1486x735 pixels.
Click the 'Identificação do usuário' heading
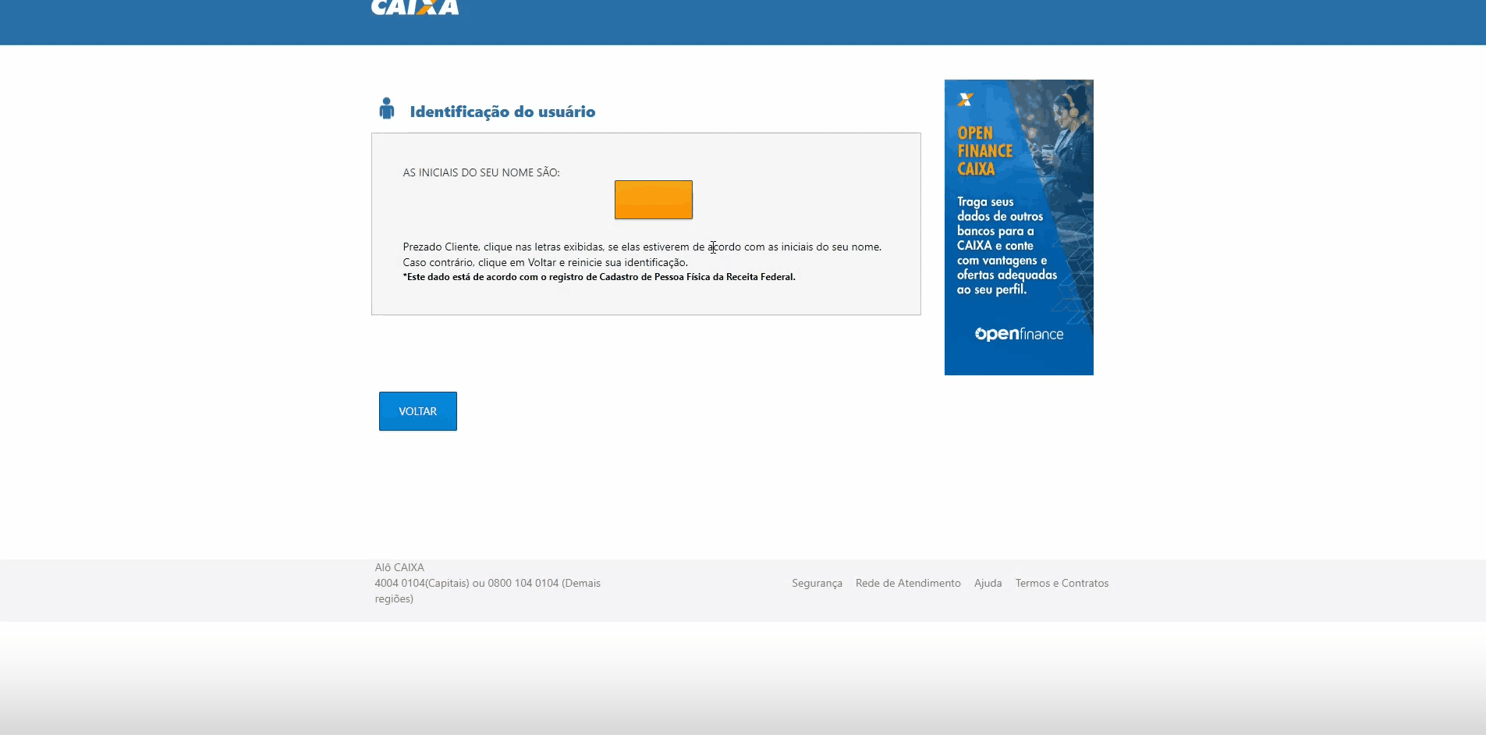[502, 112]
